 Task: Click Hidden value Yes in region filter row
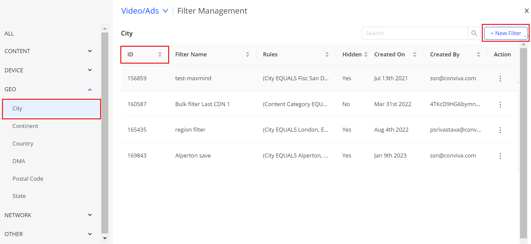coord(347,130)
